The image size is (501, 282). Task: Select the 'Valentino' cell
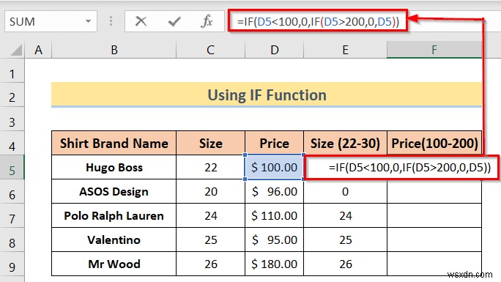[114, 240]
